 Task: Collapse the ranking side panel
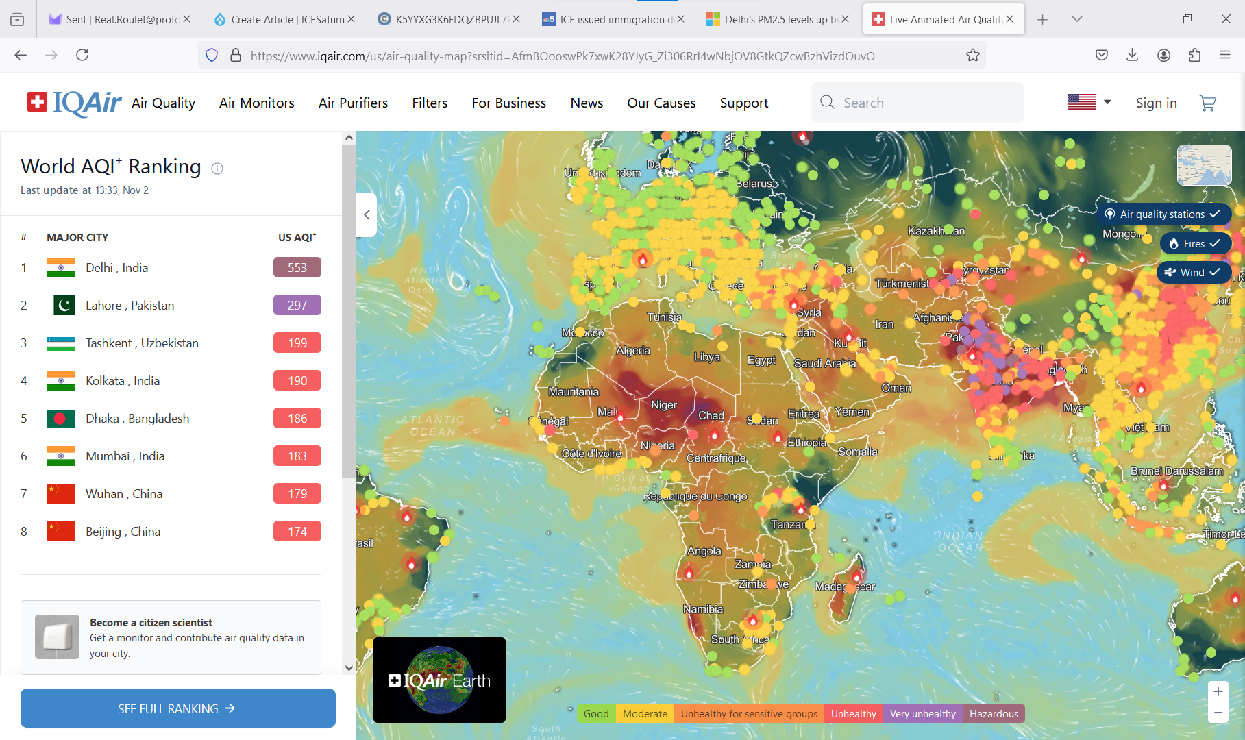click(367, 215)
